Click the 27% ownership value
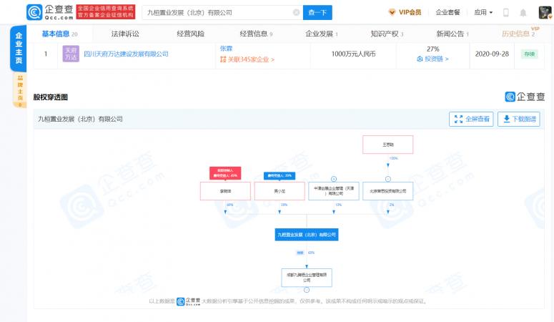554x322 pixels. click(x=432, y=49)
